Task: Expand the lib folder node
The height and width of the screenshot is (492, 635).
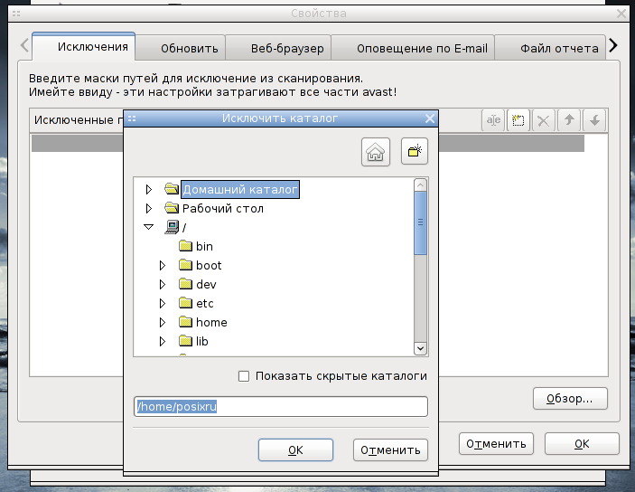Action: pos(163,342)
